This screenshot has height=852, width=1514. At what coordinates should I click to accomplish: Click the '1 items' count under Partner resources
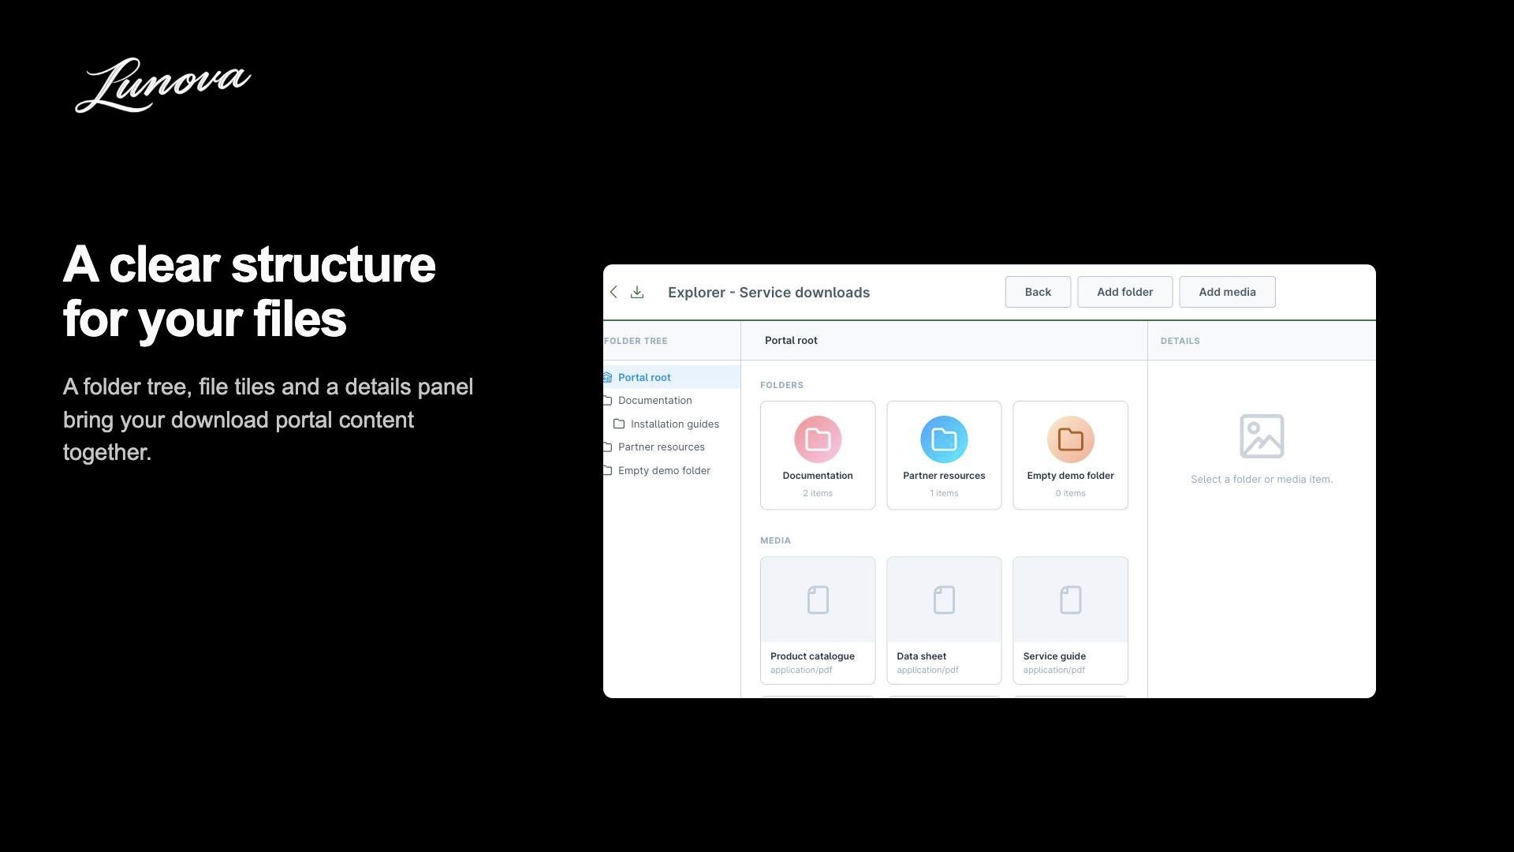[x=944, y=494]
